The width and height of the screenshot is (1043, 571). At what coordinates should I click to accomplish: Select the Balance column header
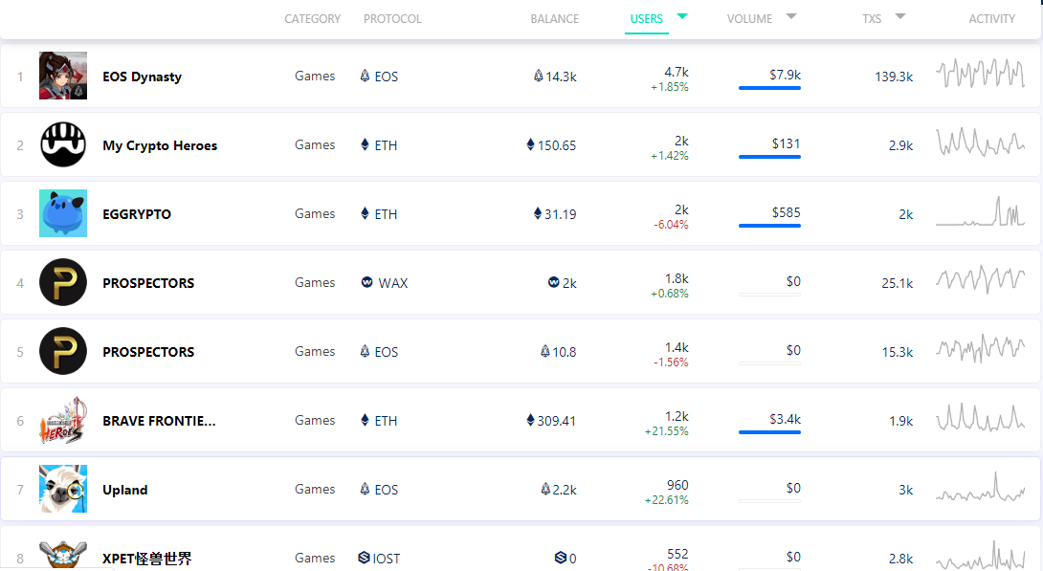555,19
